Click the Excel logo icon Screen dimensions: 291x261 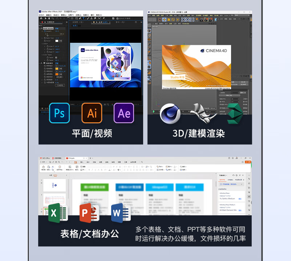pos(58,213)
